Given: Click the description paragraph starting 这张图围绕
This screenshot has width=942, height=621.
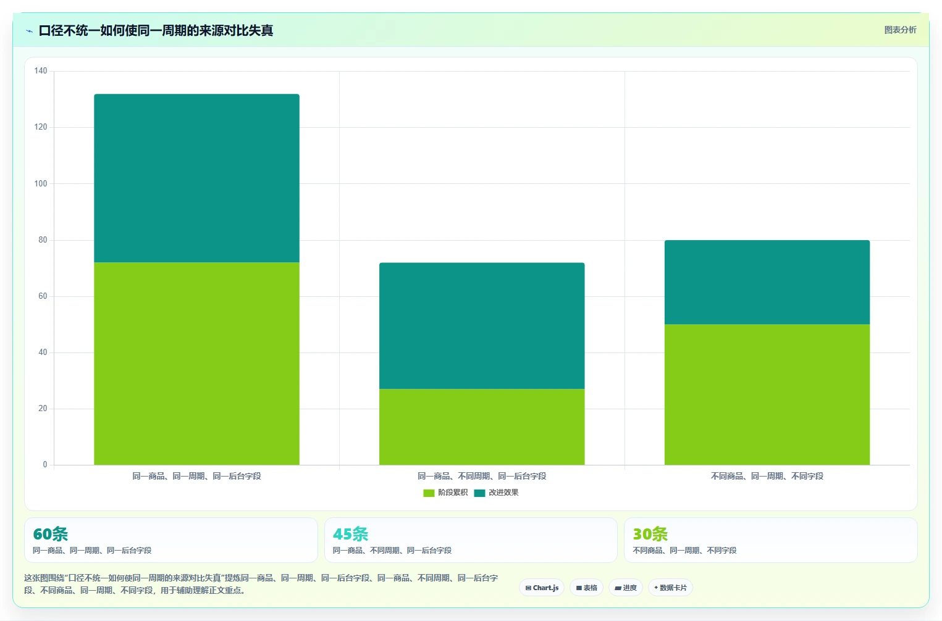Looking at the screenshot, I should tap(261, 584).
